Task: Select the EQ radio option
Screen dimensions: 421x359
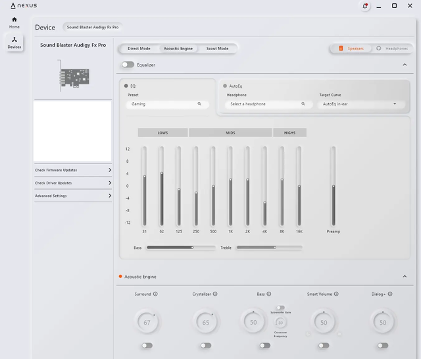Action: coord(126,86)
